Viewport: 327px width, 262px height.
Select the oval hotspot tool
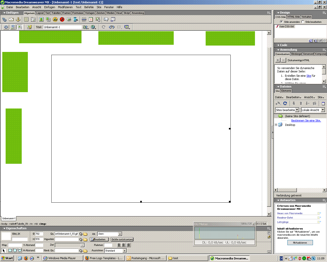pyautogui.click(x=15, y=250)
